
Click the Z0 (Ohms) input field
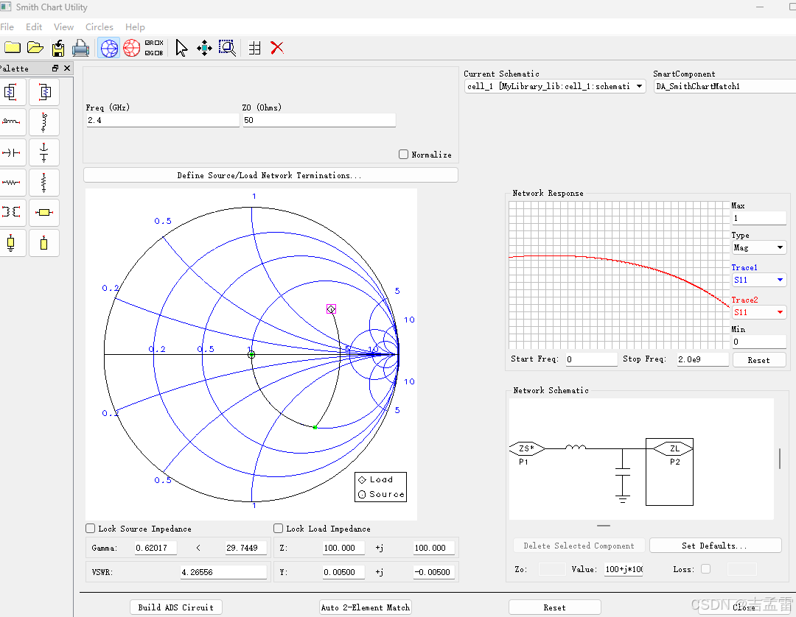[x=319, y=120]
